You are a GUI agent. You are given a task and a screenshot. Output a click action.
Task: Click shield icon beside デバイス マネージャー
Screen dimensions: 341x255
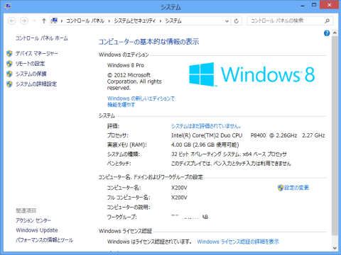pyautogui.click(x=9, y=54)
